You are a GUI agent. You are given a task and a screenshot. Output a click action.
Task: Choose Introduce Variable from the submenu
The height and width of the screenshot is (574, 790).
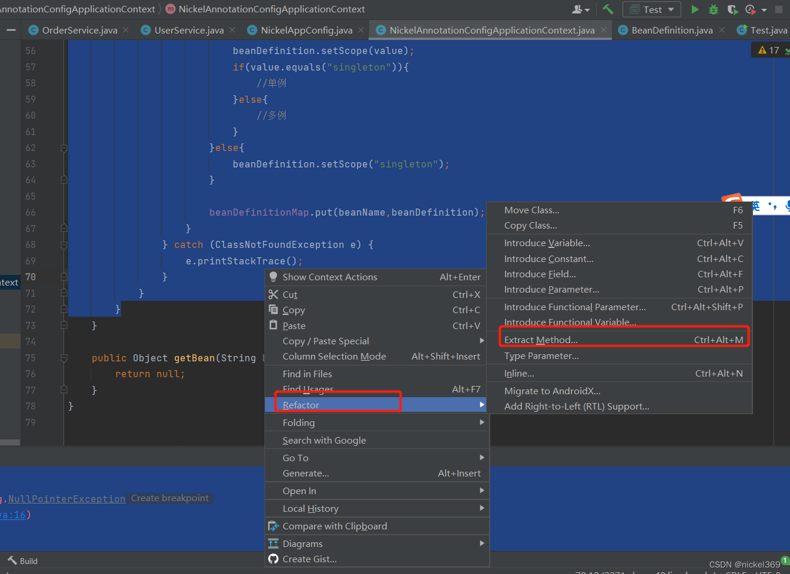620,243
